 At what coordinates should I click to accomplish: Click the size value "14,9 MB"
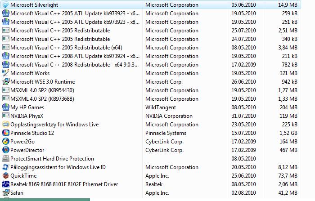point(288,5)
